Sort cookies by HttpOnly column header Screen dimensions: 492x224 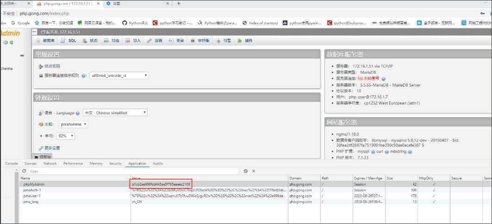[x=434, y=178]
